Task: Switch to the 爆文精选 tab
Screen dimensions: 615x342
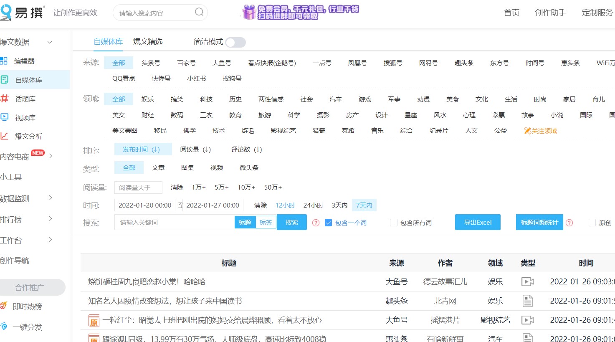Action: pos(148,41)
